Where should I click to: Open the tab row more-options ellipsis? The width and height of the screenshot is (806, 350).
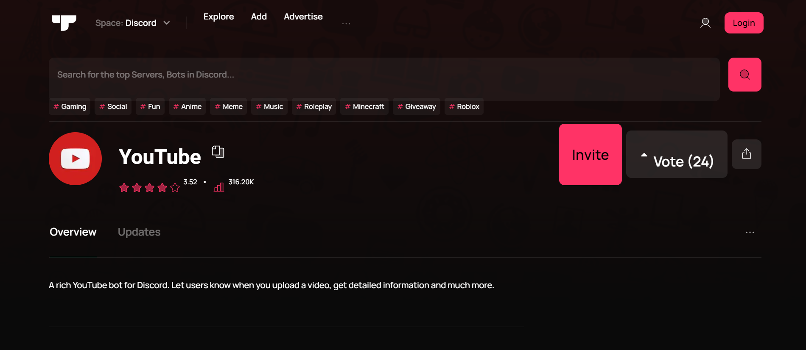click(750, 232)
